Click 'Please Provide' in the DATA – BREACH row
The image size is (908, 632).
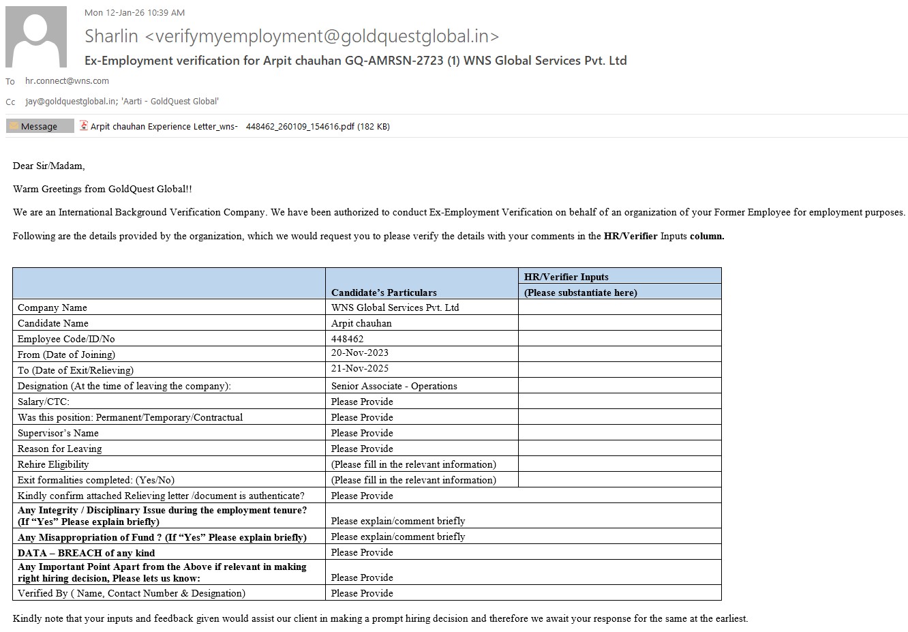362,552
